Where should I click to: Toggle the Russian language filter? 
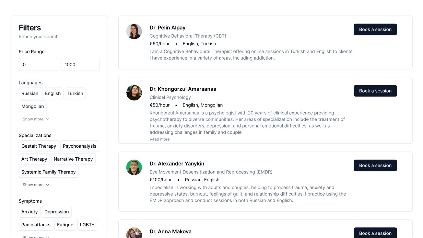coord(30,93)
